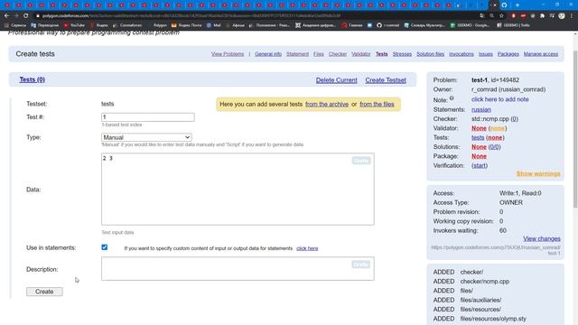Focus the Test # input field
This screenshot has height=325, width=578.
[x=148, y=117]
